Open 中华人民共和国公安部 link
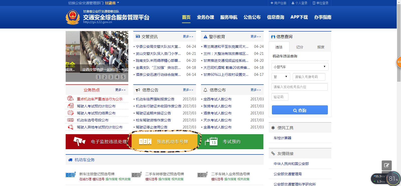 point(291,164)
